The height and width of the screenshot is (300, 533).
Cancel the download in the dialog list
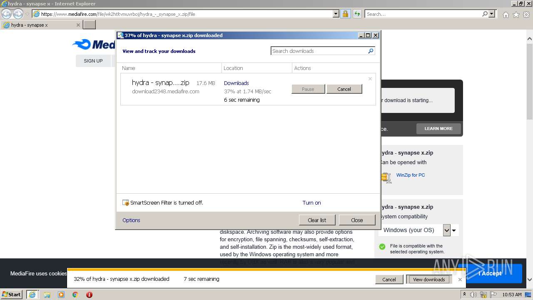pos(344,89)
